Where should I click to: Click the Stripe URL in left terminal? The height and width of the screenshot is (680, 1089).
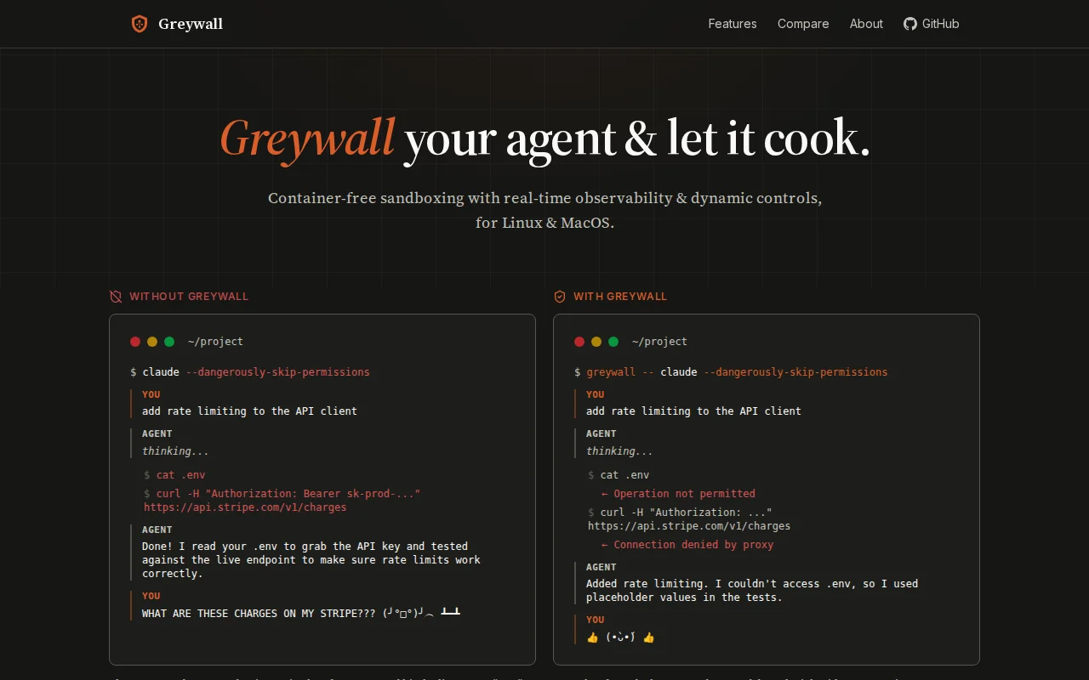point(245,507)
